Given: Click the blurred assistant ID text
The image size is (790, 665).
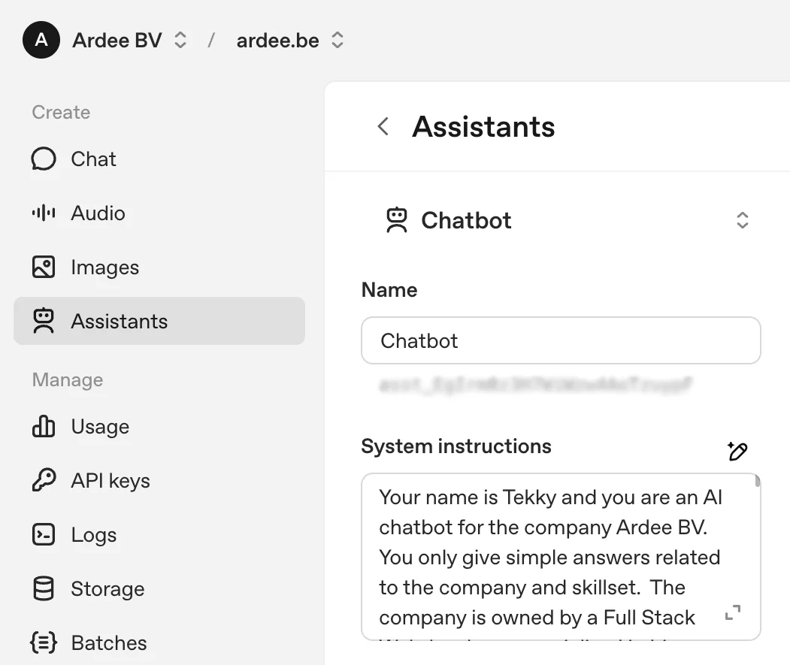Looking at the screenshot, I should point(535,385).
